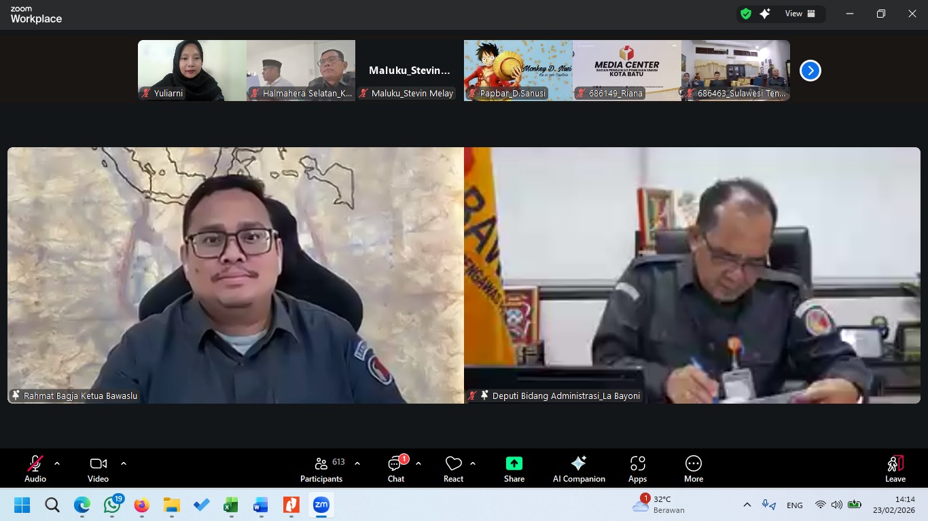
Task: Toggle the camera with the Video button
Action: 98,469
